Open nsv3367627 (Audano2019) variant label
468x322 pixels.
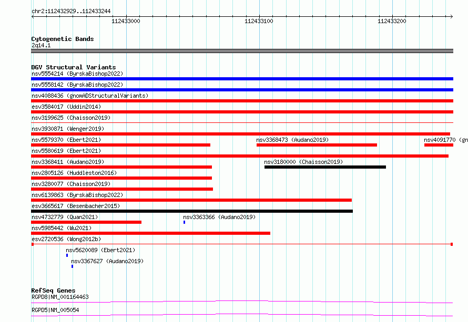coord(107,261)
